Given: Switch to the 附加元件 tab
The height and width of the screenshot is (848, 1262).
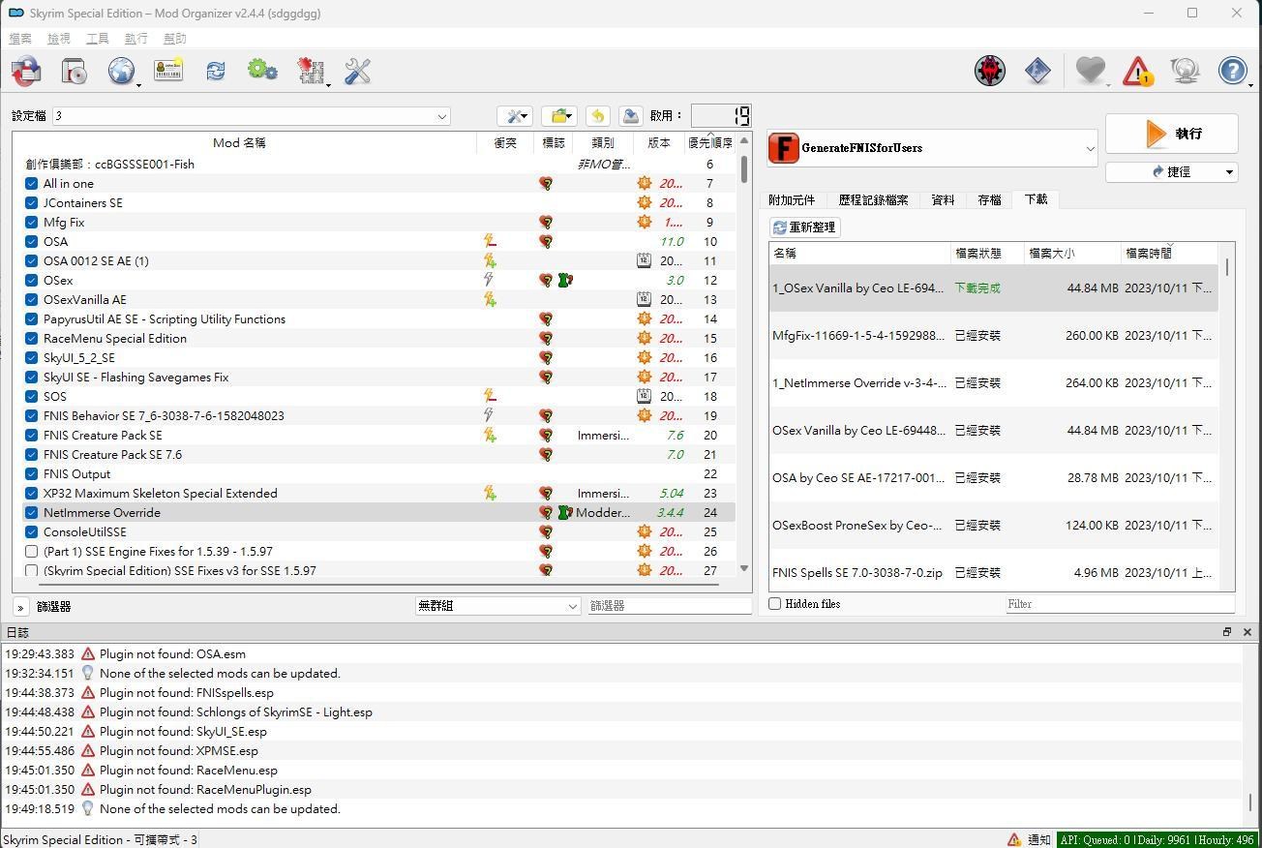Looking at the screenshot, I should pos(792,200).
